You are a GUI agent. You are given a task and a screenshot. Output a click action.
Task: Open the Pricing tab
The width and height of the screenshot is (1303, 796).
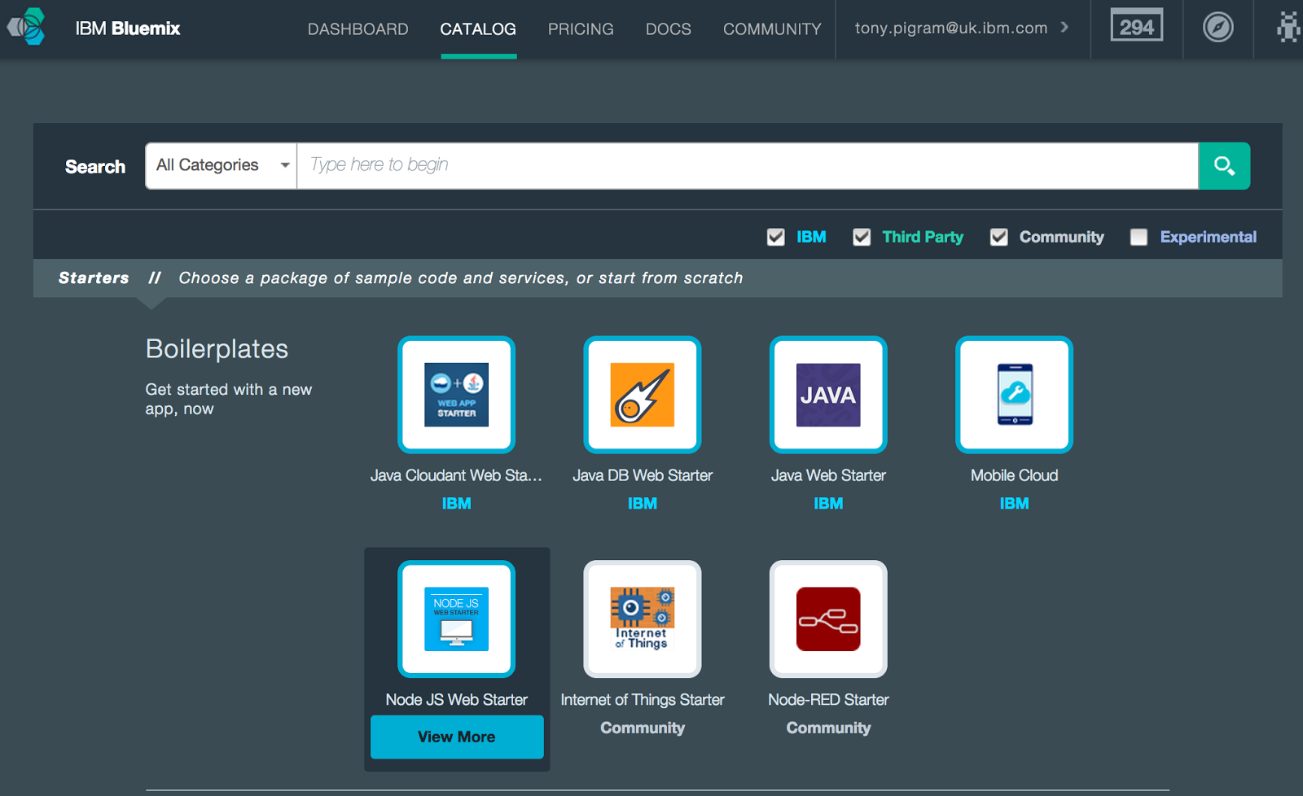pyautogui.click(x=581, y=29)
